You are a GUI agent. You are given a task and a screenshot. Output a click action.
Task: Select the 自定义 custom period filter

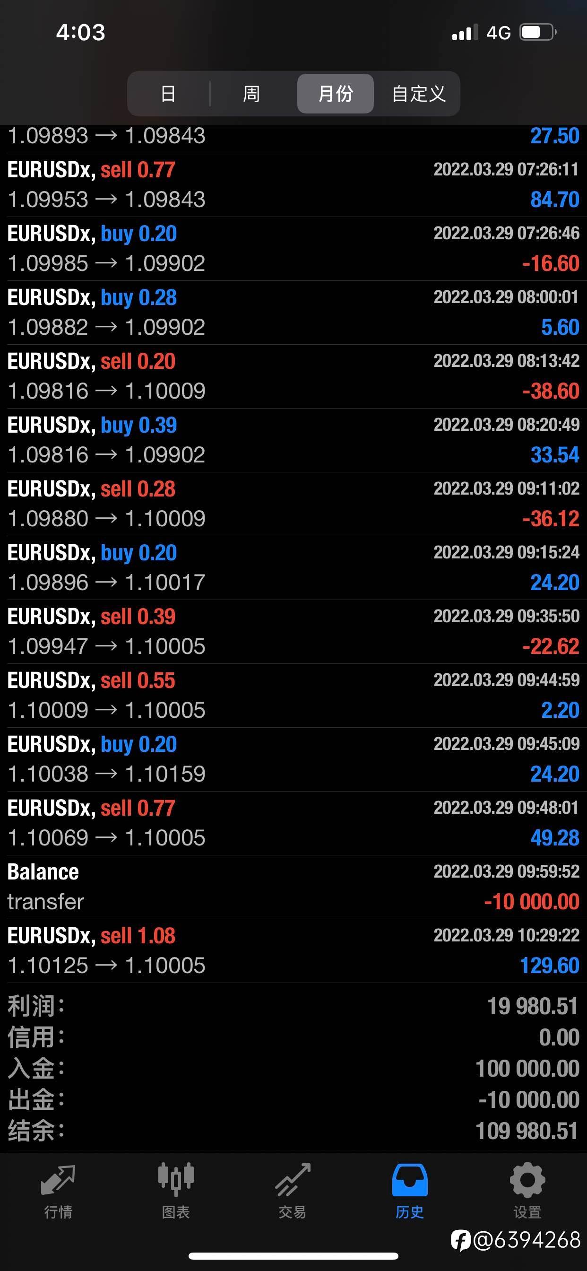[418, 94]
